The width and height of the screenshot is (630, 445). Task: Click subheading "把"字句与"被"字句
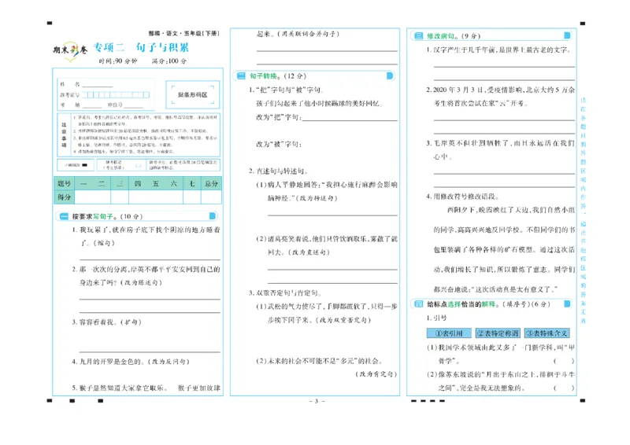[x=286, y=90]
